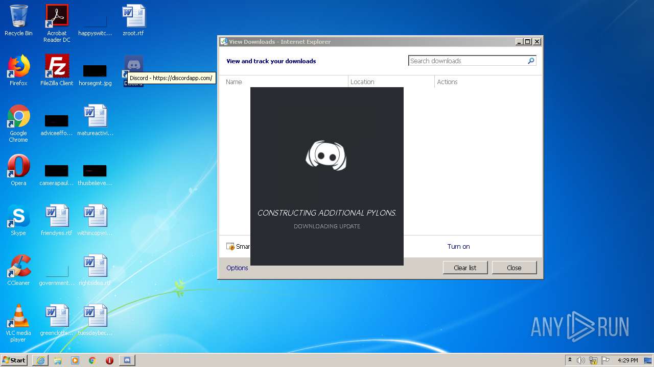The height and width of the screenshot is (367, 654).
Task: Open Internet Explorer from the taskbar
Action: [40, 360]
